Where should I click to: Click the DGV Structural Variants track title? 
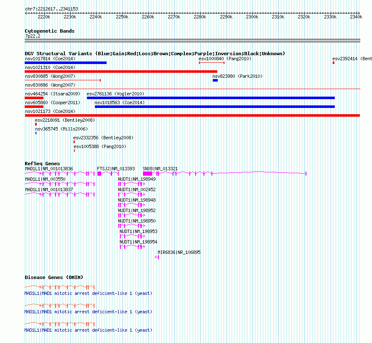click(x=155, y=54)
